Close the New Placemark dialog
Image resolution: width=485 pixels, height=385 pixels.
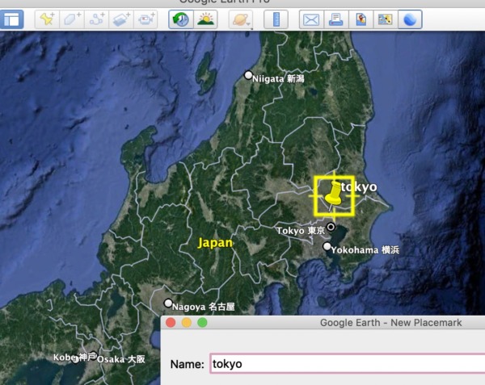click(171, 323)
